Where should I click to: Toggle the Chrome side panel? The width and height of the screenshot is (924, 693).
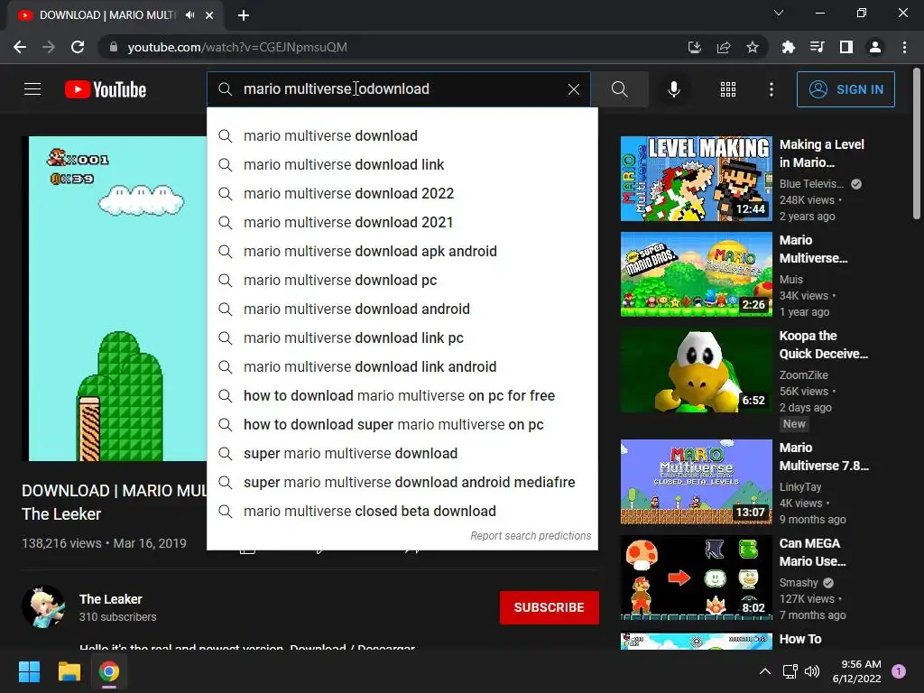point(846,47)
